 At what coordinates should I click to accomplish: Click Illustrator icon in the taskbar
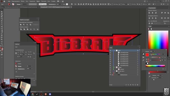[x=41, y=94]
